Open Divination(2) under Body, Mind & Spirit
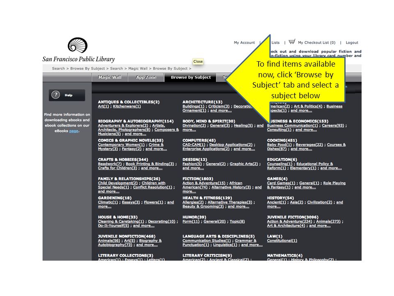Viewport: 394px width, 296px height. [194, 125]
